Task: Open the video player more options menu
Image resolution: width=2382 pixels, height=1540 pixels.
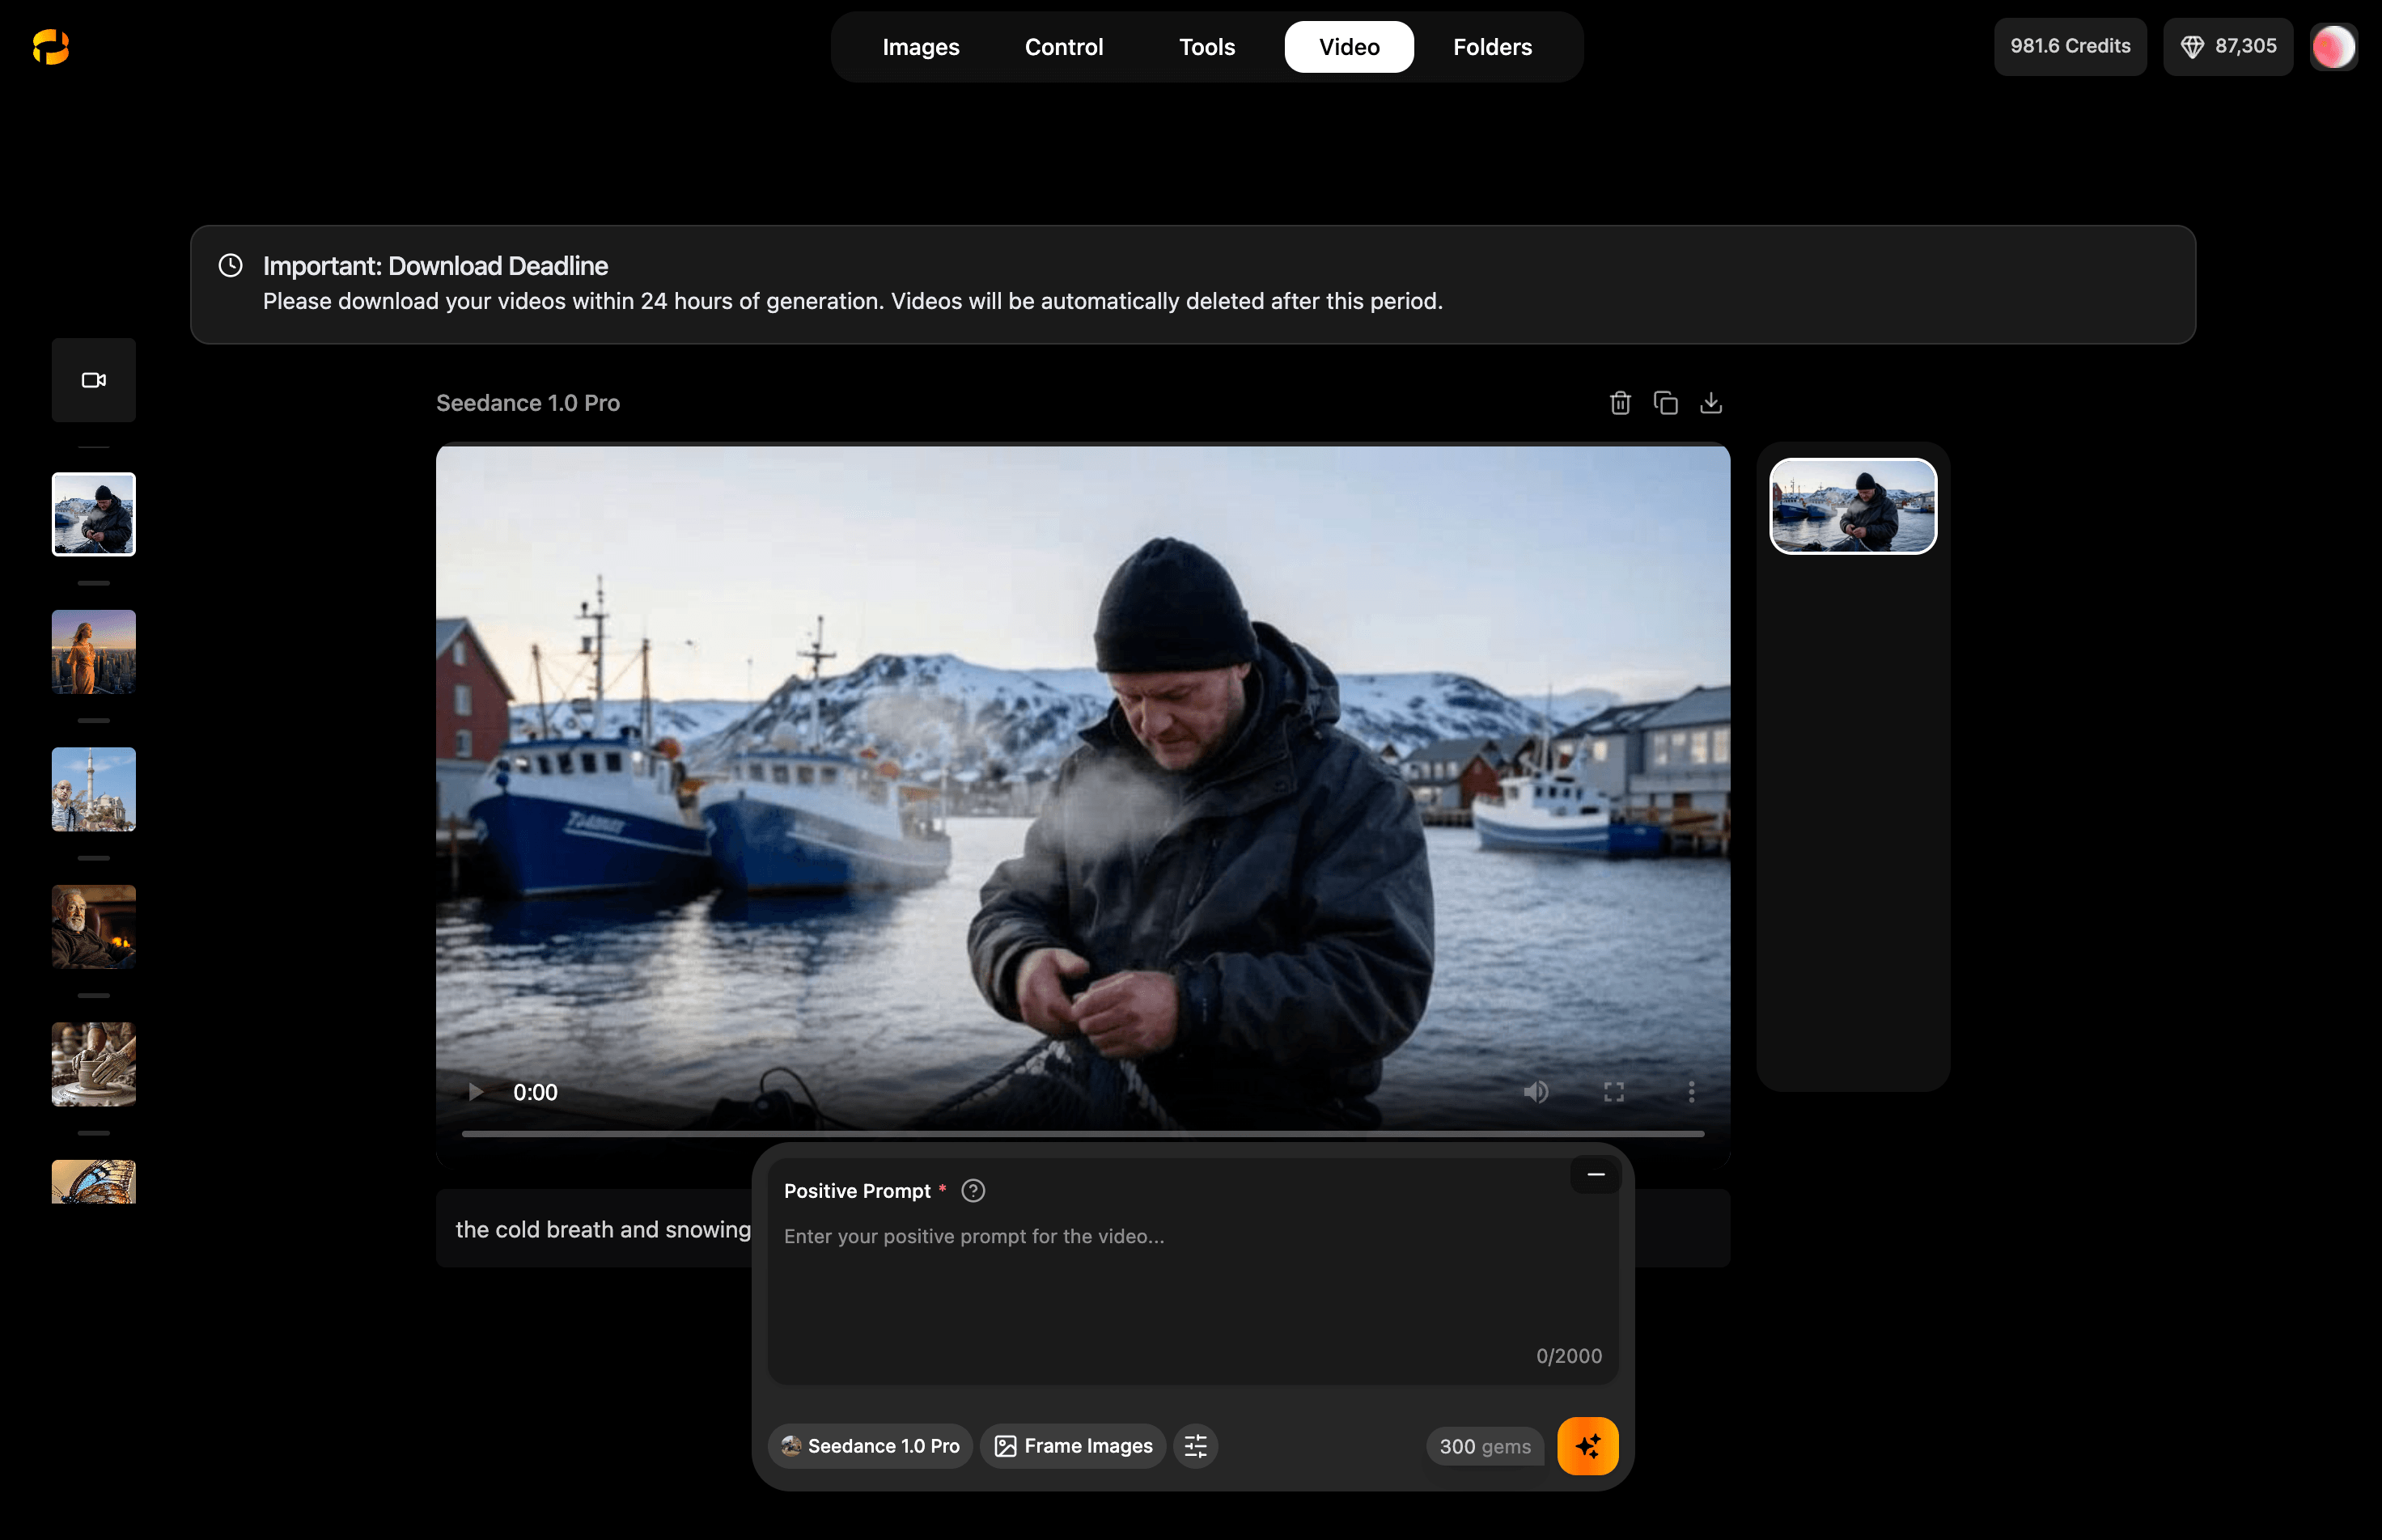Action: (1691, 1091)
